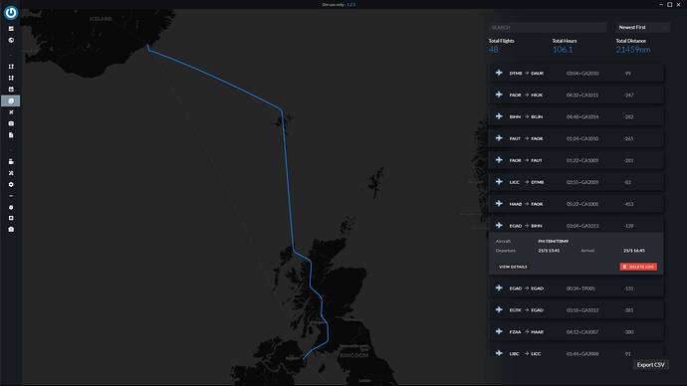The height and width of the screenshot is (386, 687).
Task: Open the crossed tools sidebar icon
Action: 11,173
